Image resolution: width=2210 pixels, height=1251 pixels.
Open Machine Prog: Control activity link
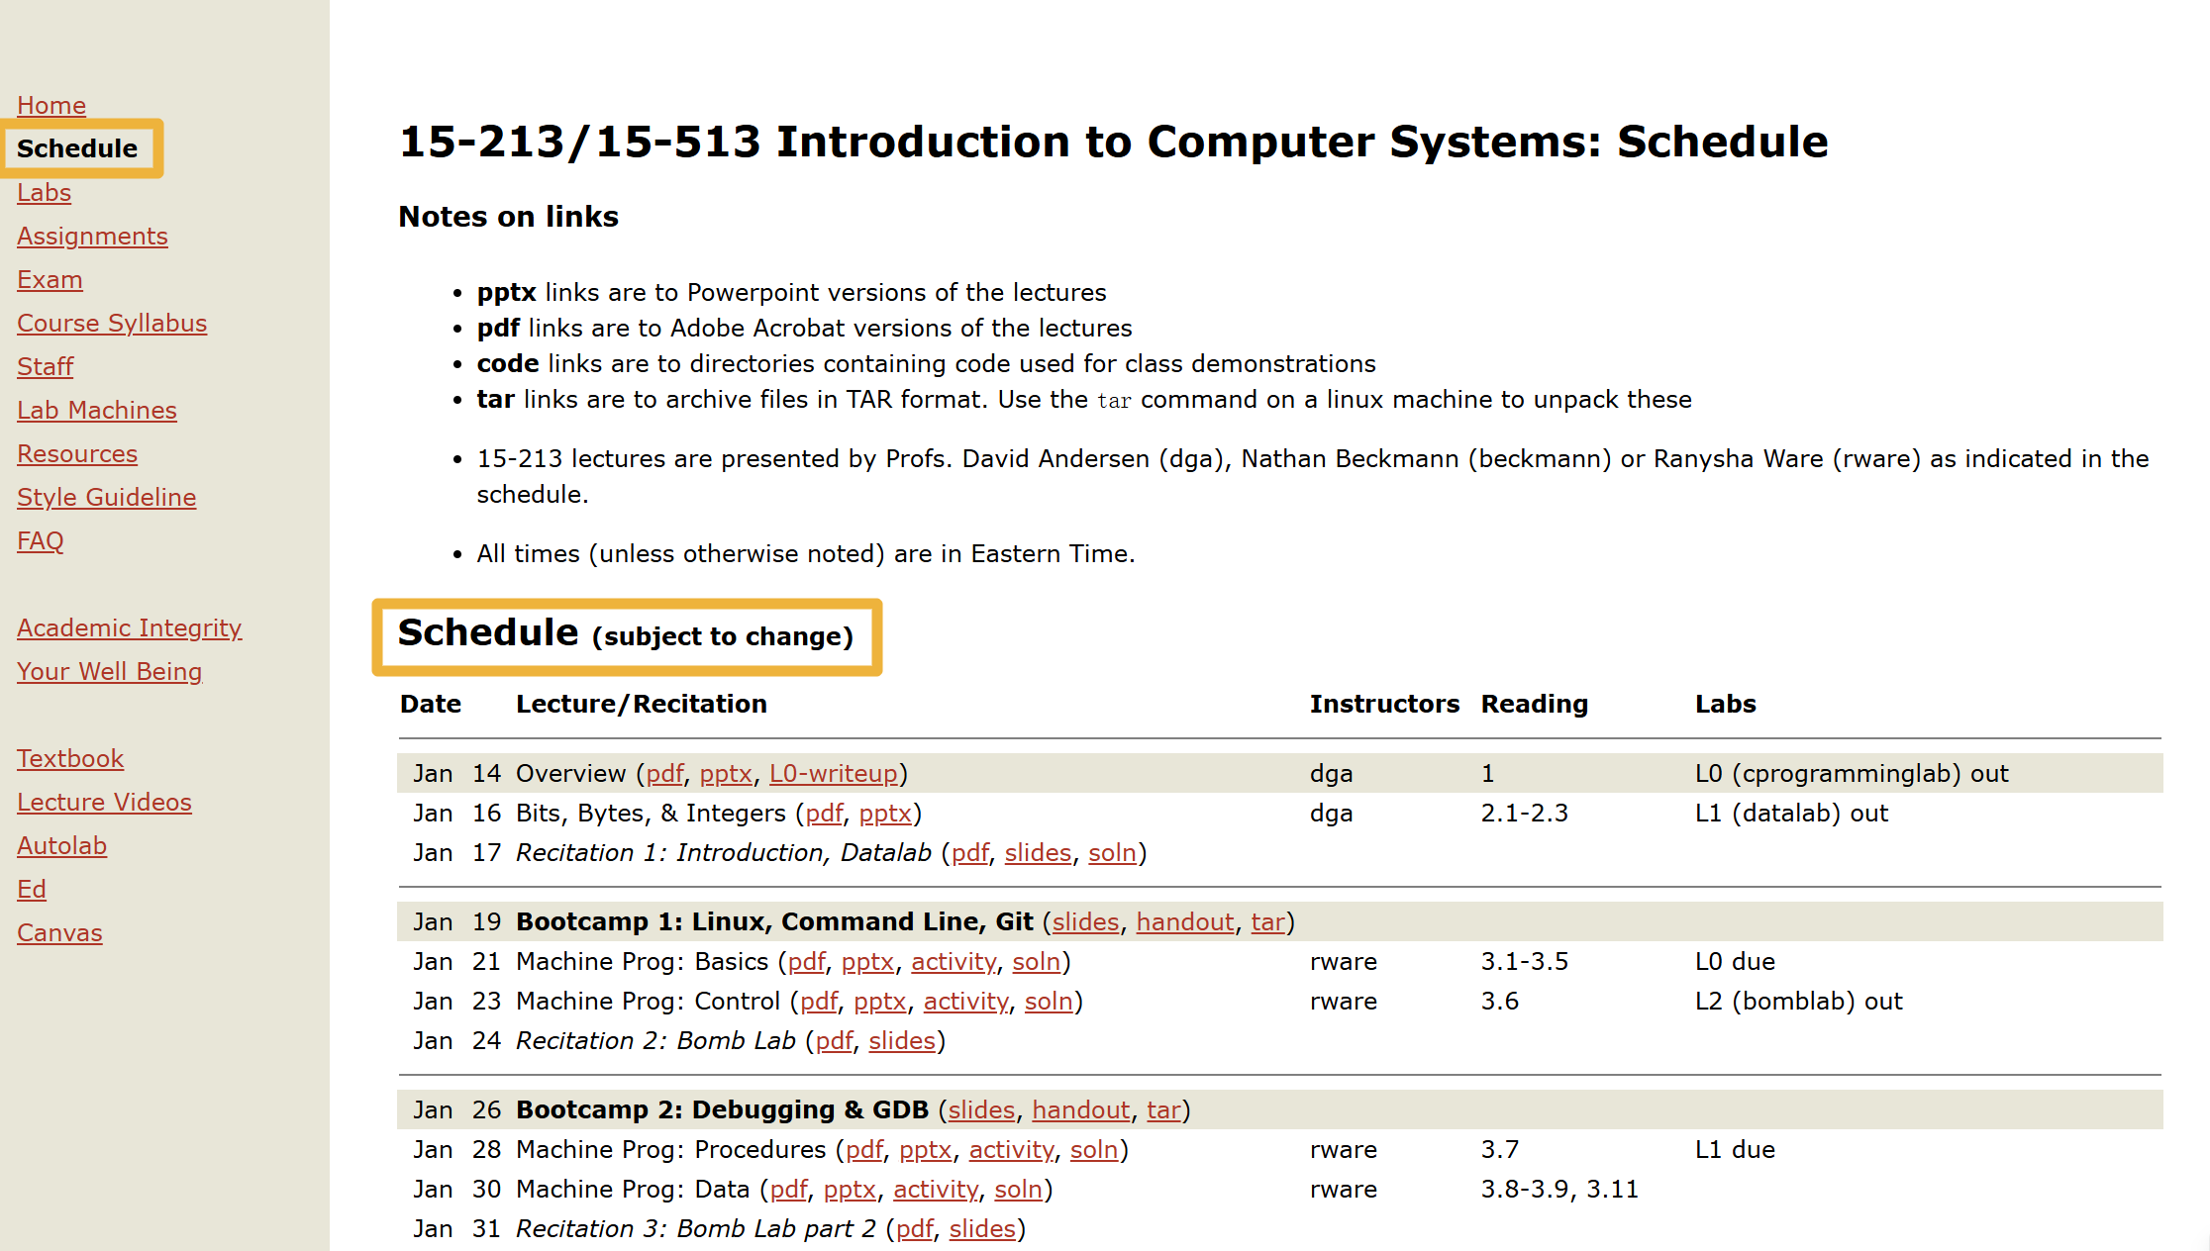[x=965, y=1001]
